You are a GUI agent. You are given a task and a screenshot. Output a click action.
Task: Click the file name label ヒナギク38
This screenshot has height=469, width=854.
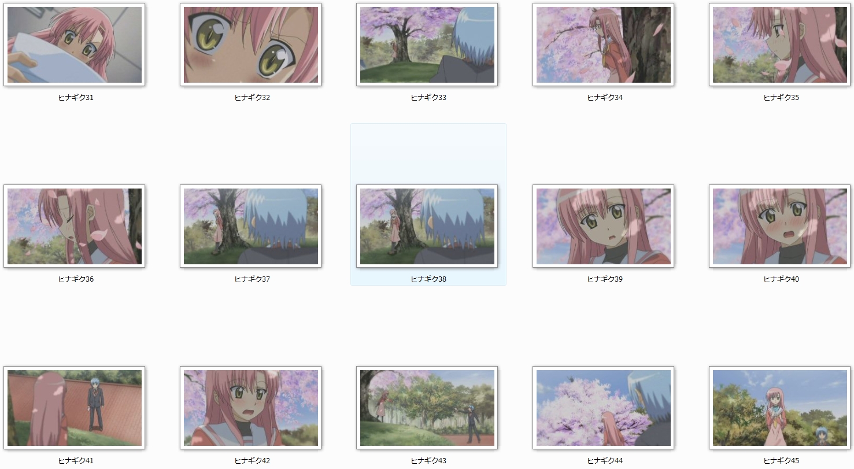pos(428,279)
